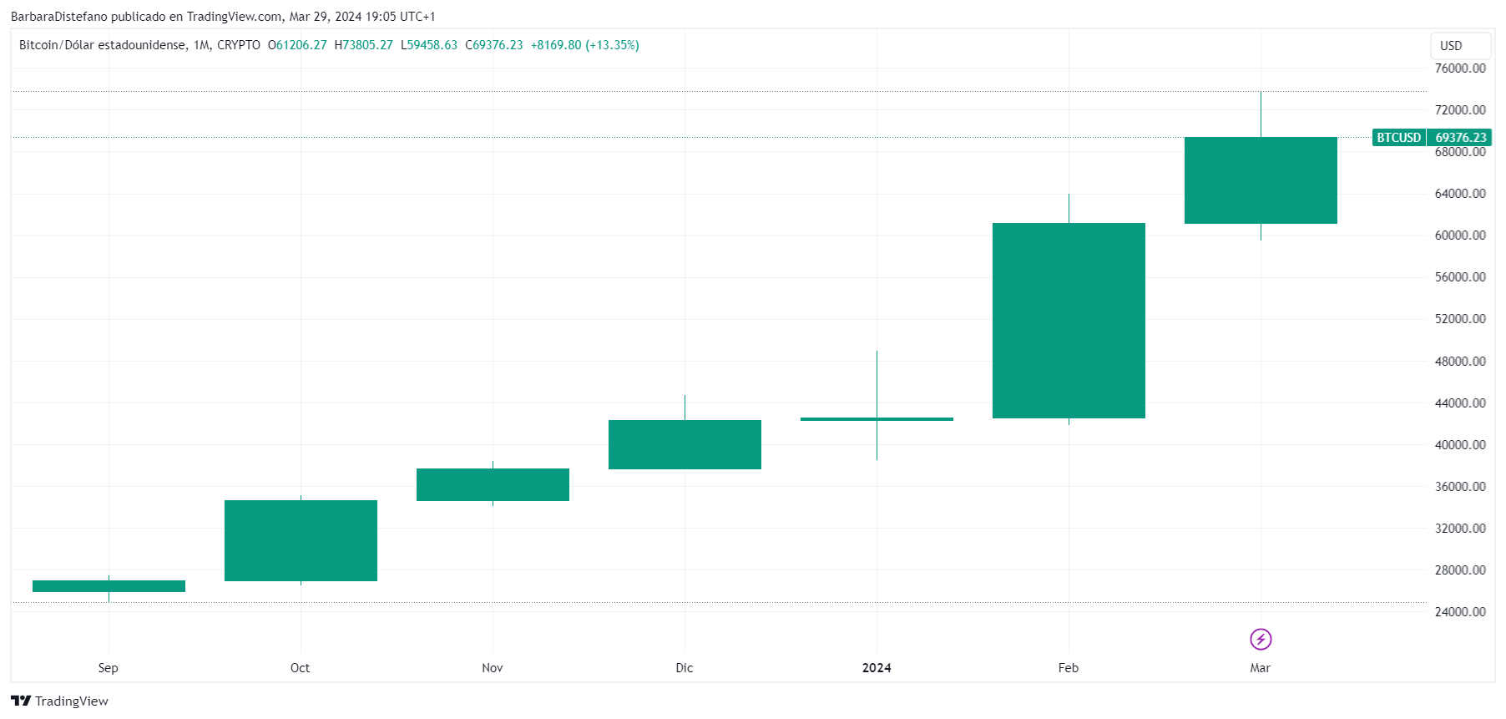The image size is (1506, 719).
Task: Click the 52000.00 price axis label
Action: click(1460, 319)
